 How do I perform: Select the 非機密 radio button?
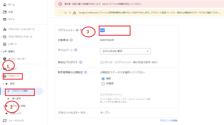tap(103, 83)
